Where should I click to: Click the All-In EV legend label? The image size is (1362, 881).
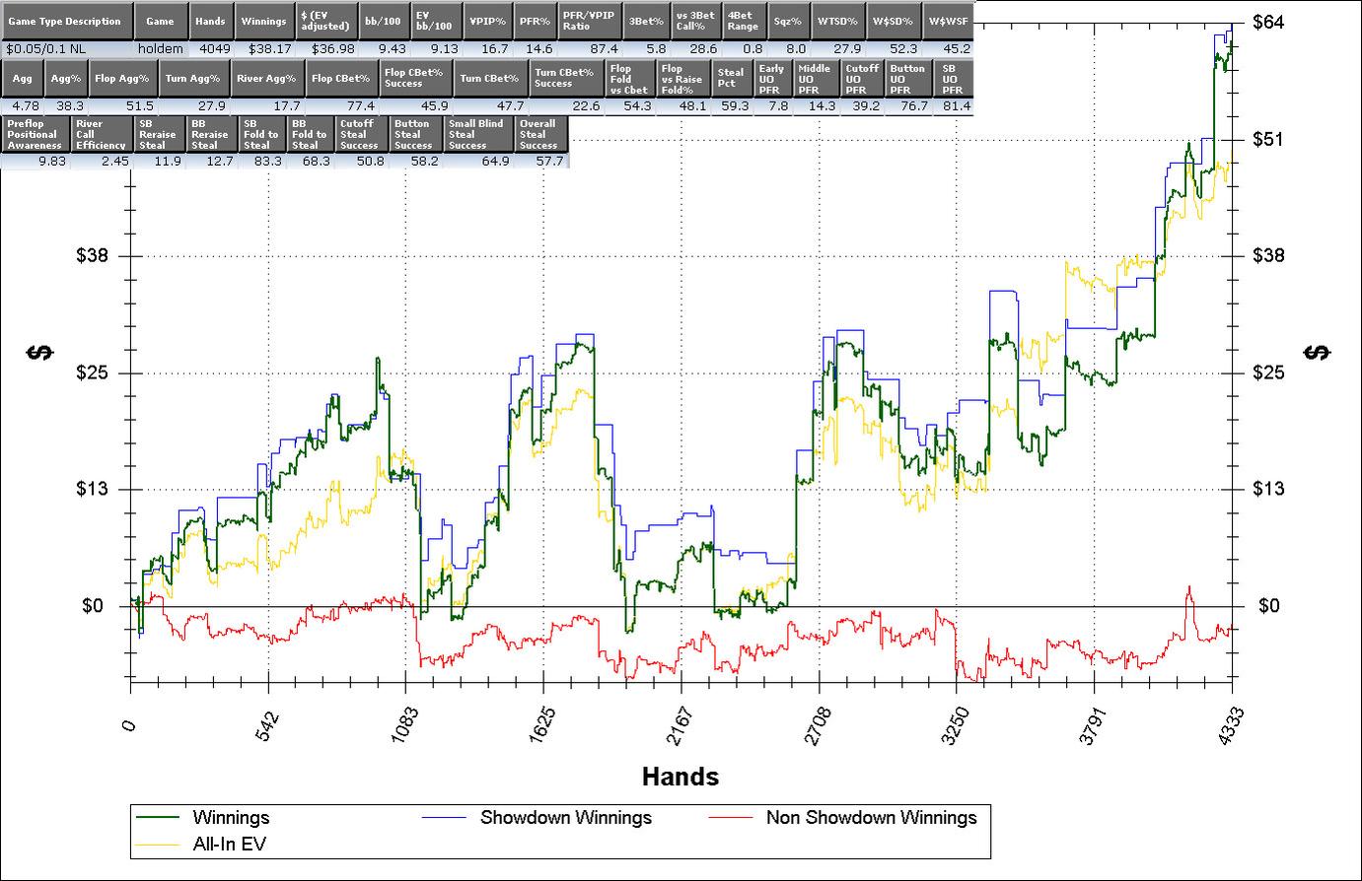[x=230, y=844]
